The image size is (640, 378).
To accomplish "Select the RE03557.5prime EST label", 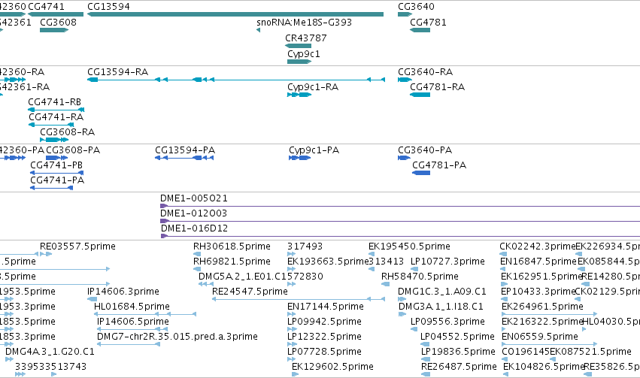I will click(78, 246).
